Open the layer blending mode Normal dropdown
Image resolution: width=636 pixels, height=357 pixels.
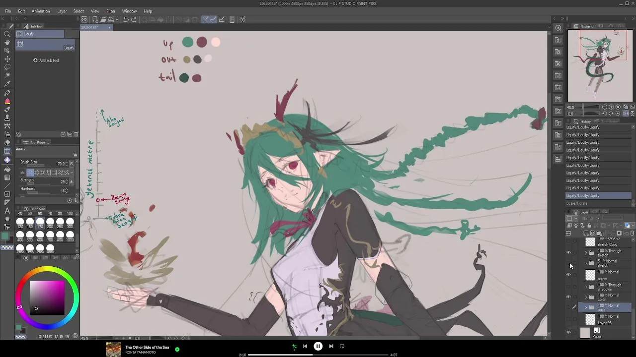590,219
